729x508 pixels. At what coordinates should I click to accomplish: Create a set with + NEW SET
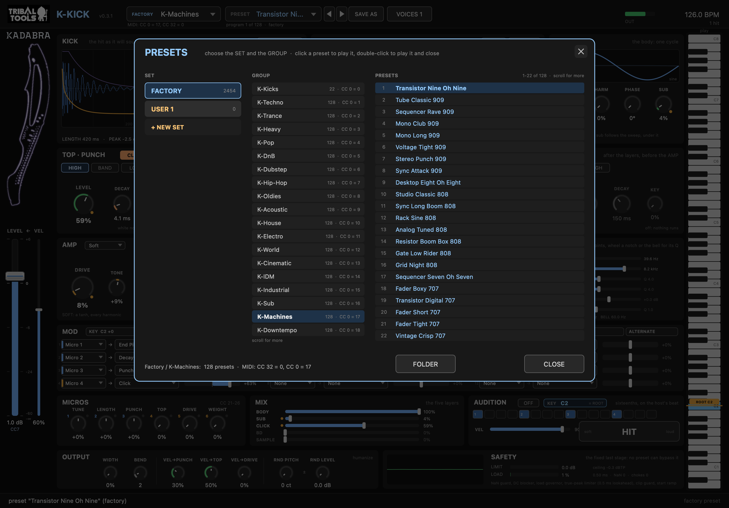(193, 127)
